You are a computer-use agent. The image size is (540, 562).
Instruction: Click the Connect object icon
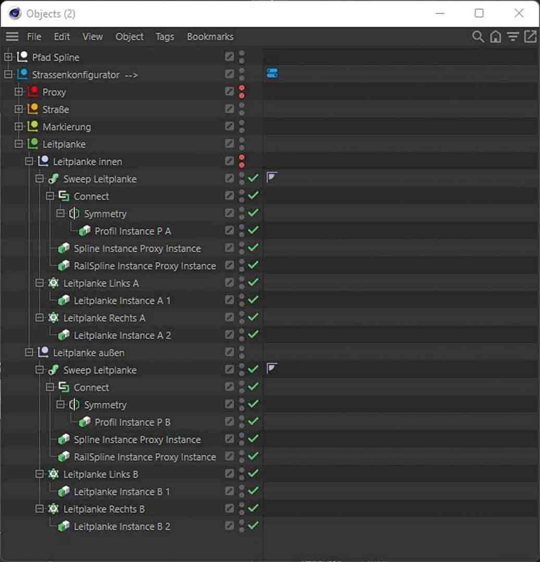point(63,196)
